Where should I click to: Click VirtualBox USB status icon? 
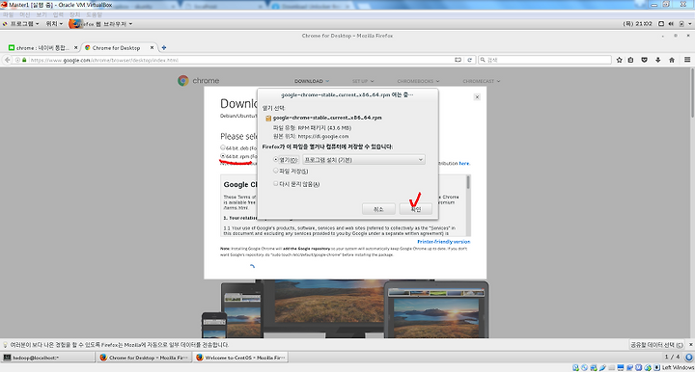point(602,367)
